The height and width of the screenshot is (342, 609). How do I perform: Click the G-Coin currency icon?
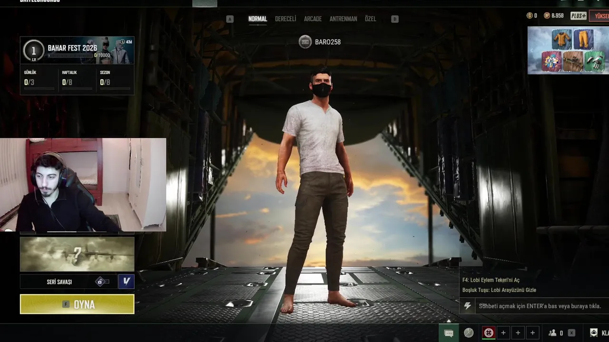coord(530,16)
